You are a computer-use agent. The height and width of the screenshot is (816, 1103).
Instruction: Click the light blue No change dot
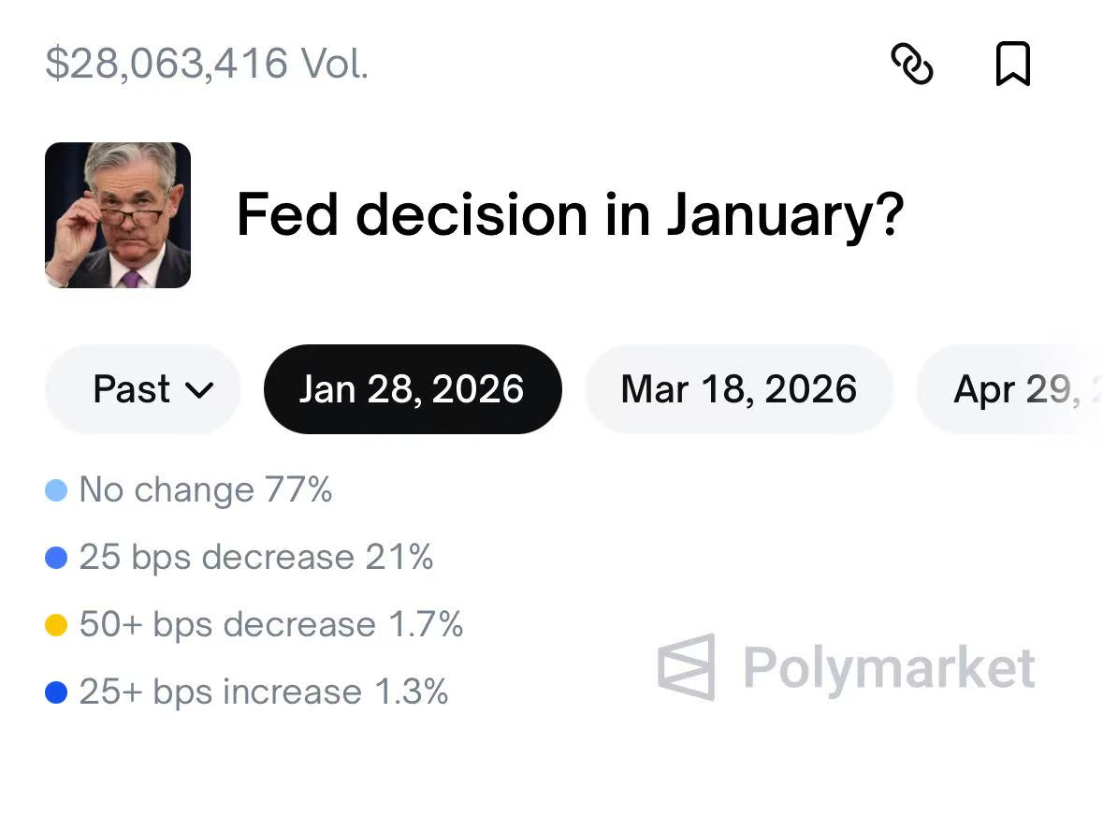coord(56,490)
